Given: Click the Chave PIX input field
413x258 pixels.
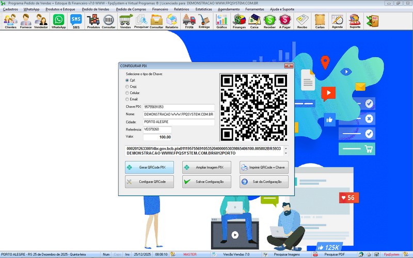Looking at the screenshot, I should tap(179, 107).
